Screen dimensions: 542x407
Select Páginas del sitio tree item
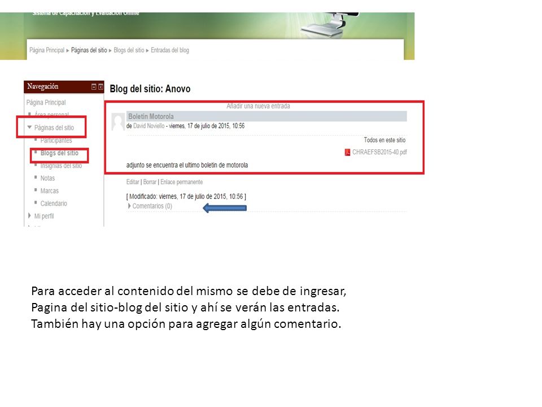(x=54, y=128)
